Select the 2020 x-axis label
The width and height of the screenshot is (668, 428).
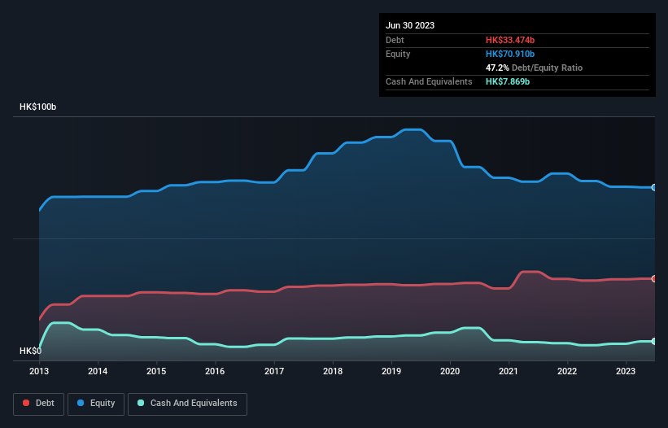[450, 371]
